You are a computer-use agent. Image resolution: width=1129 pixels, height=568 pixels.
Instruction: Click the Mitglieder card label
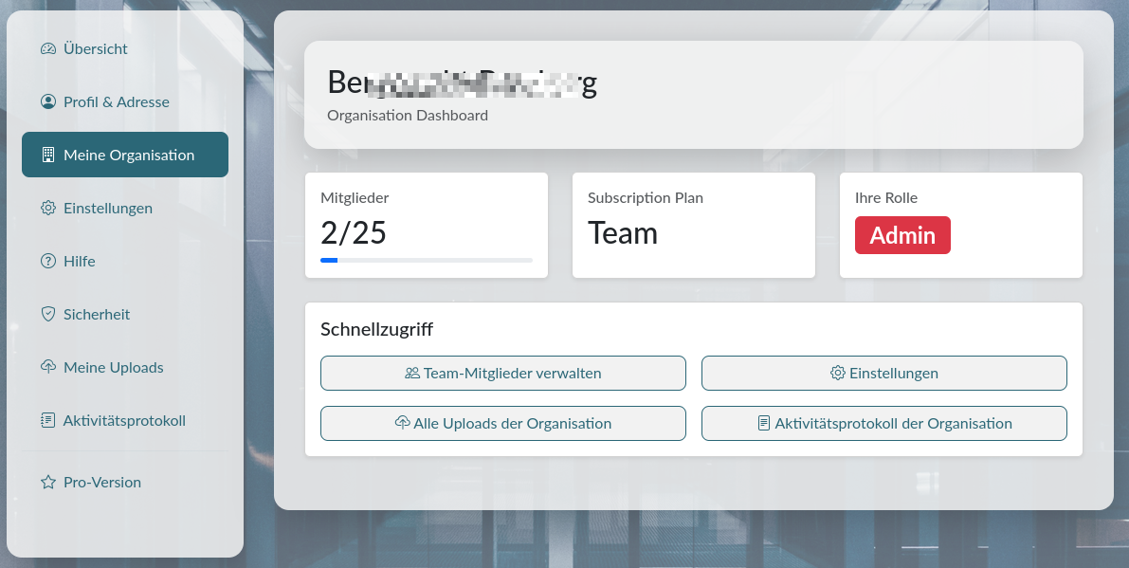coord(355,198)
